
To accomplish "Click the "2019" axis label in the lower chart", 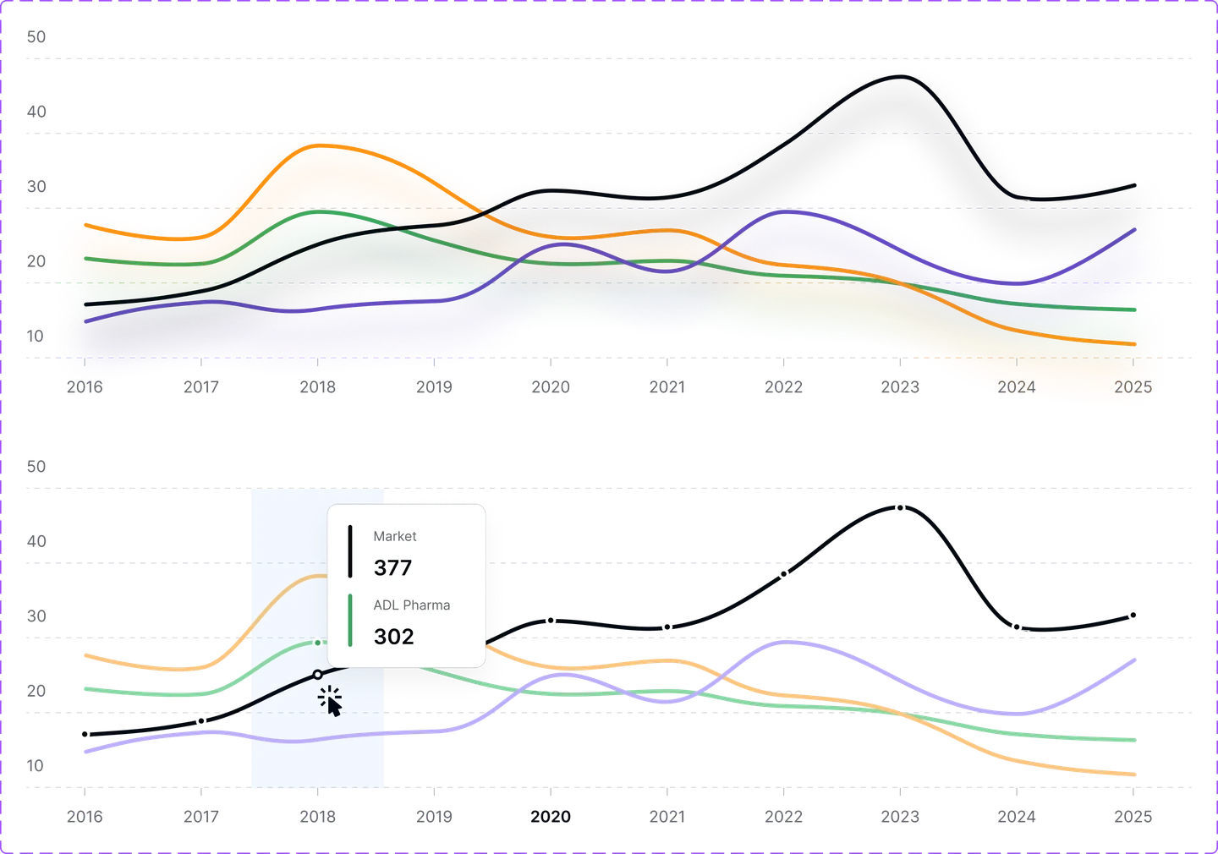I will pyautogui.click(x=434, y=817).
